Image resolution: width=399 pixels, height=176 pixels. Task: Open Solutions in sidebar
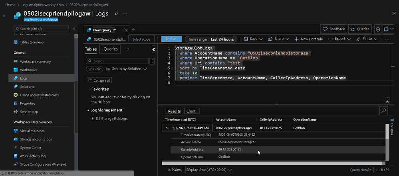[x=27, y=86]
